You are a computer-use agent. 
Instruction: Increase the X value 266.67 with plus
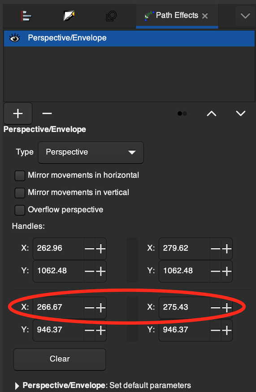101,308
